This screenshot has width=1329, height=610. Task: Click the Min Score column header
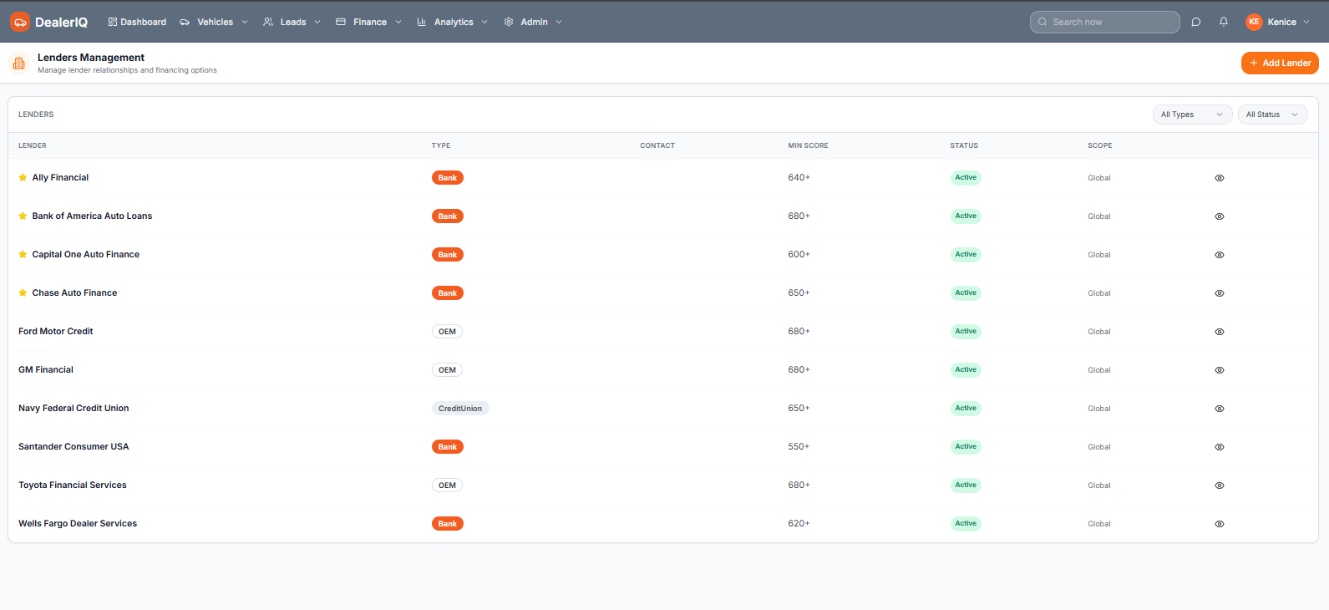(808, 145)
